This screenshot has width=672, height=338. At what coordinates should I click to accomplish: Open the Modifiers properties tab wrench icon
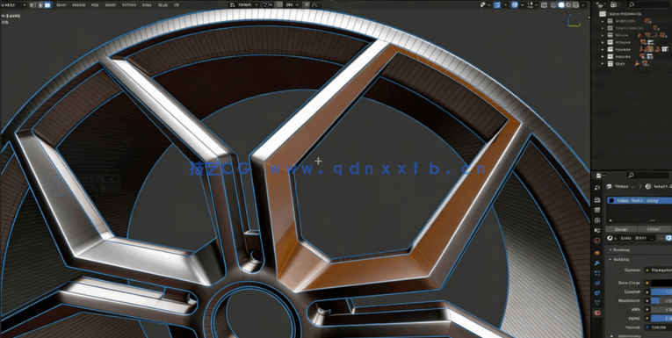(x=597, y=262)
